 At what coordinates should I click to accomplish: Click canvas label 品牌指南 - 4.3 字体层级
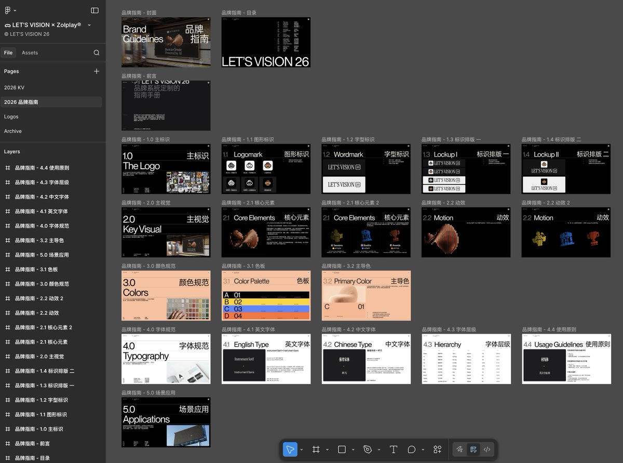click(x=449, y=330)
